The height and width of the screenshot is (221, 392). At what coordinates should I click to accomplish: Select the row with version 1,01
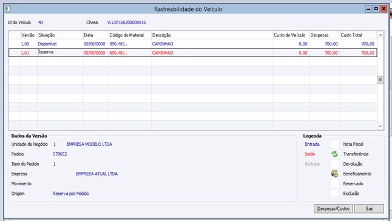(192, 53)
